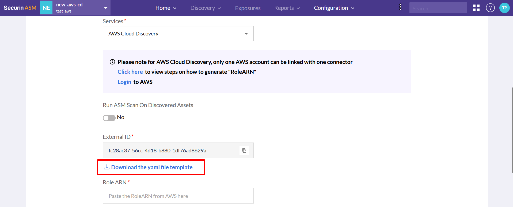This screenshot has width=513, height=207.
Task: Focus the top Search field
Action: (438, 8)
